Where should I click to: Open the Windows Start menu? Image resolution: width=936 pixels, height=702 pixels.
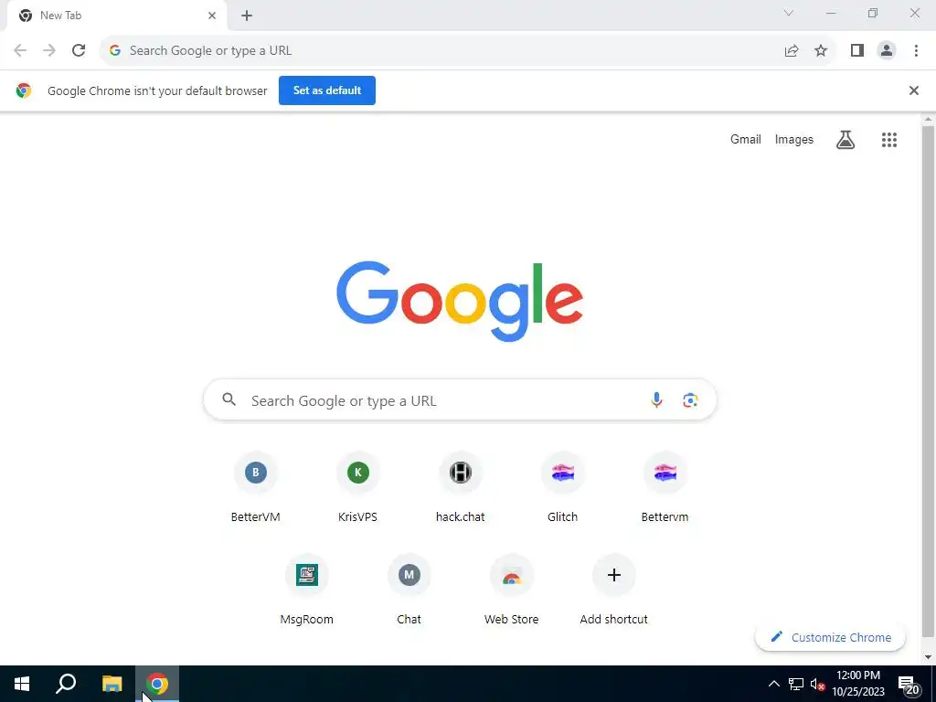pos(22,684)
